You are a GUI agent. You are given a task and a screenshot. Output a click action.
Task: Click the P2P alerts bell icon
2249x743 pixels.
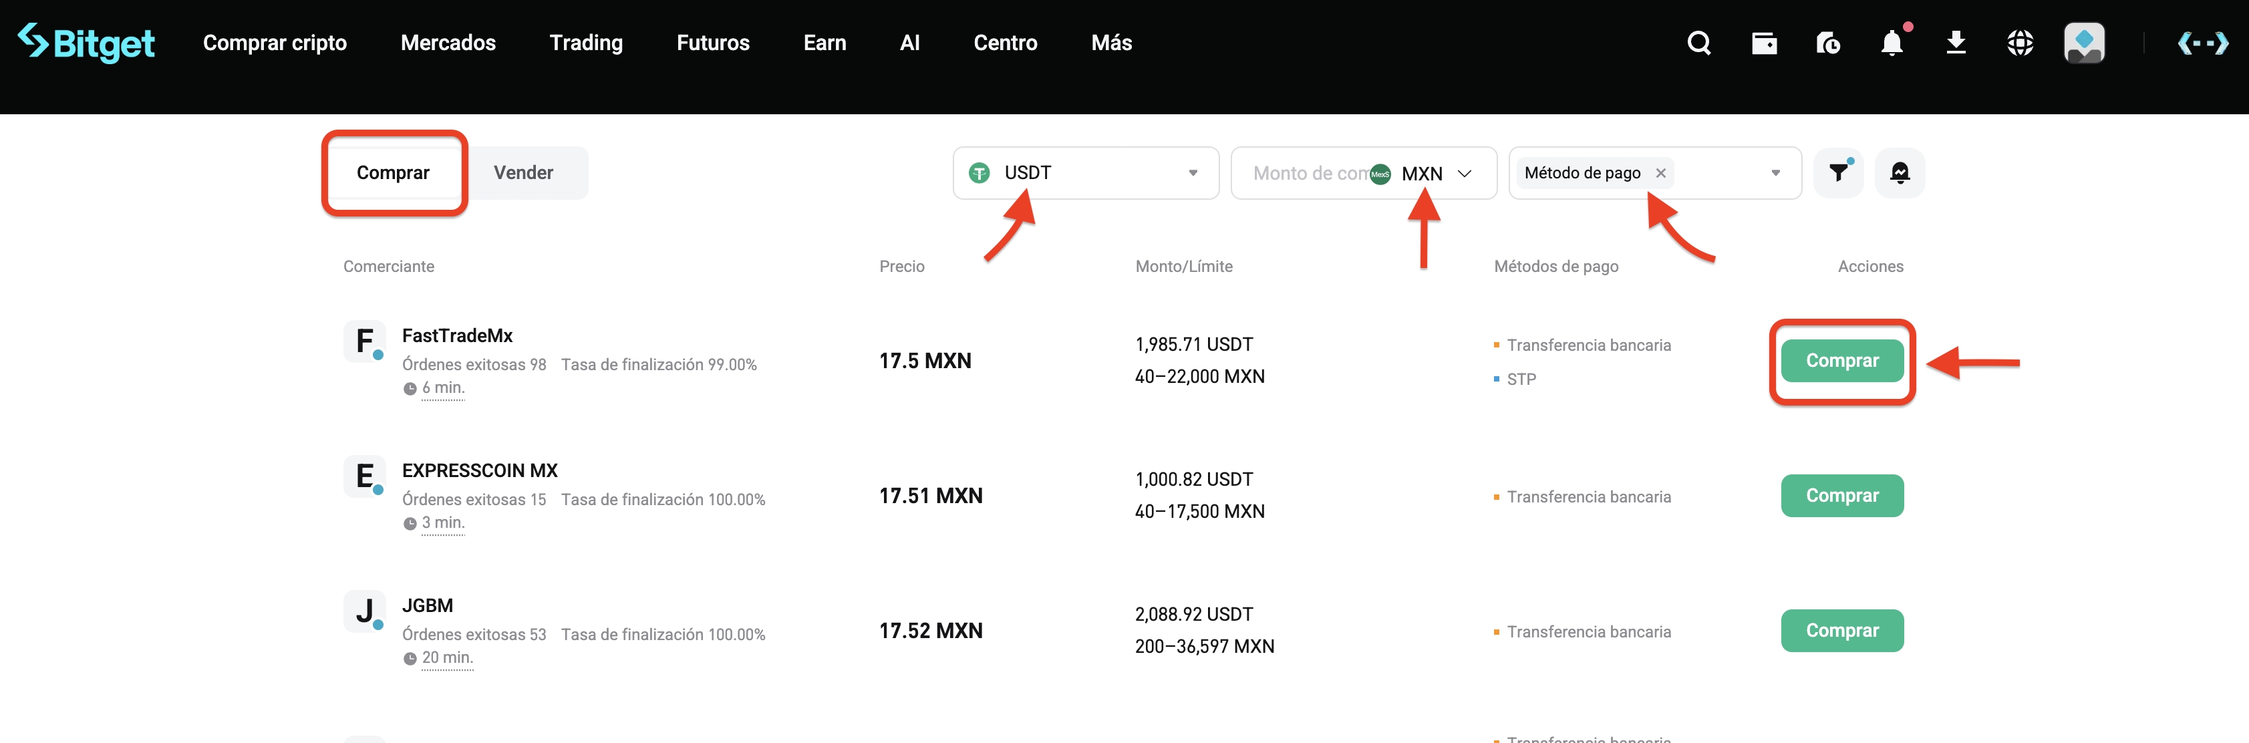click(1900, 172)
